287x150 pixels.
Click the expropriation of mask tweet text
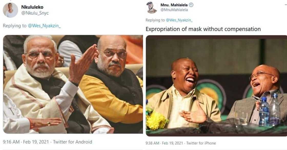coord(203,29)
